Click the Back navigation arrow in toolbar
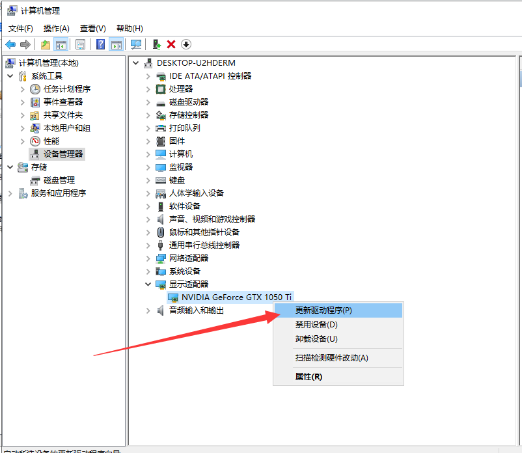 click(11, 44)
